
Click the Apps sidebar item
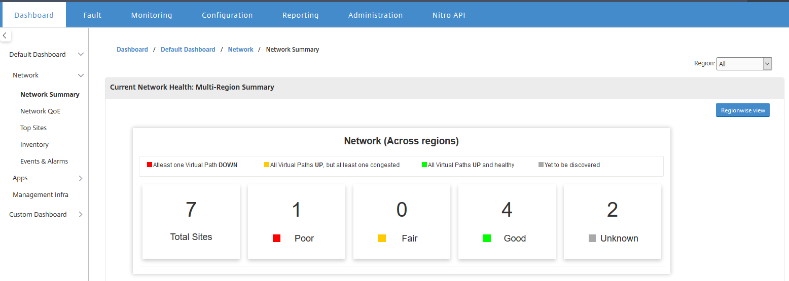20,178
